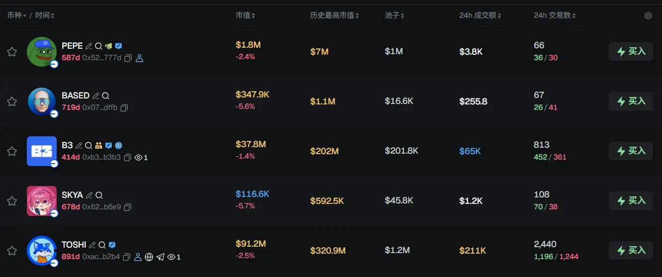Open table column settings gear
This screenshot has height=277, width=662.
(x=648, y=16)
